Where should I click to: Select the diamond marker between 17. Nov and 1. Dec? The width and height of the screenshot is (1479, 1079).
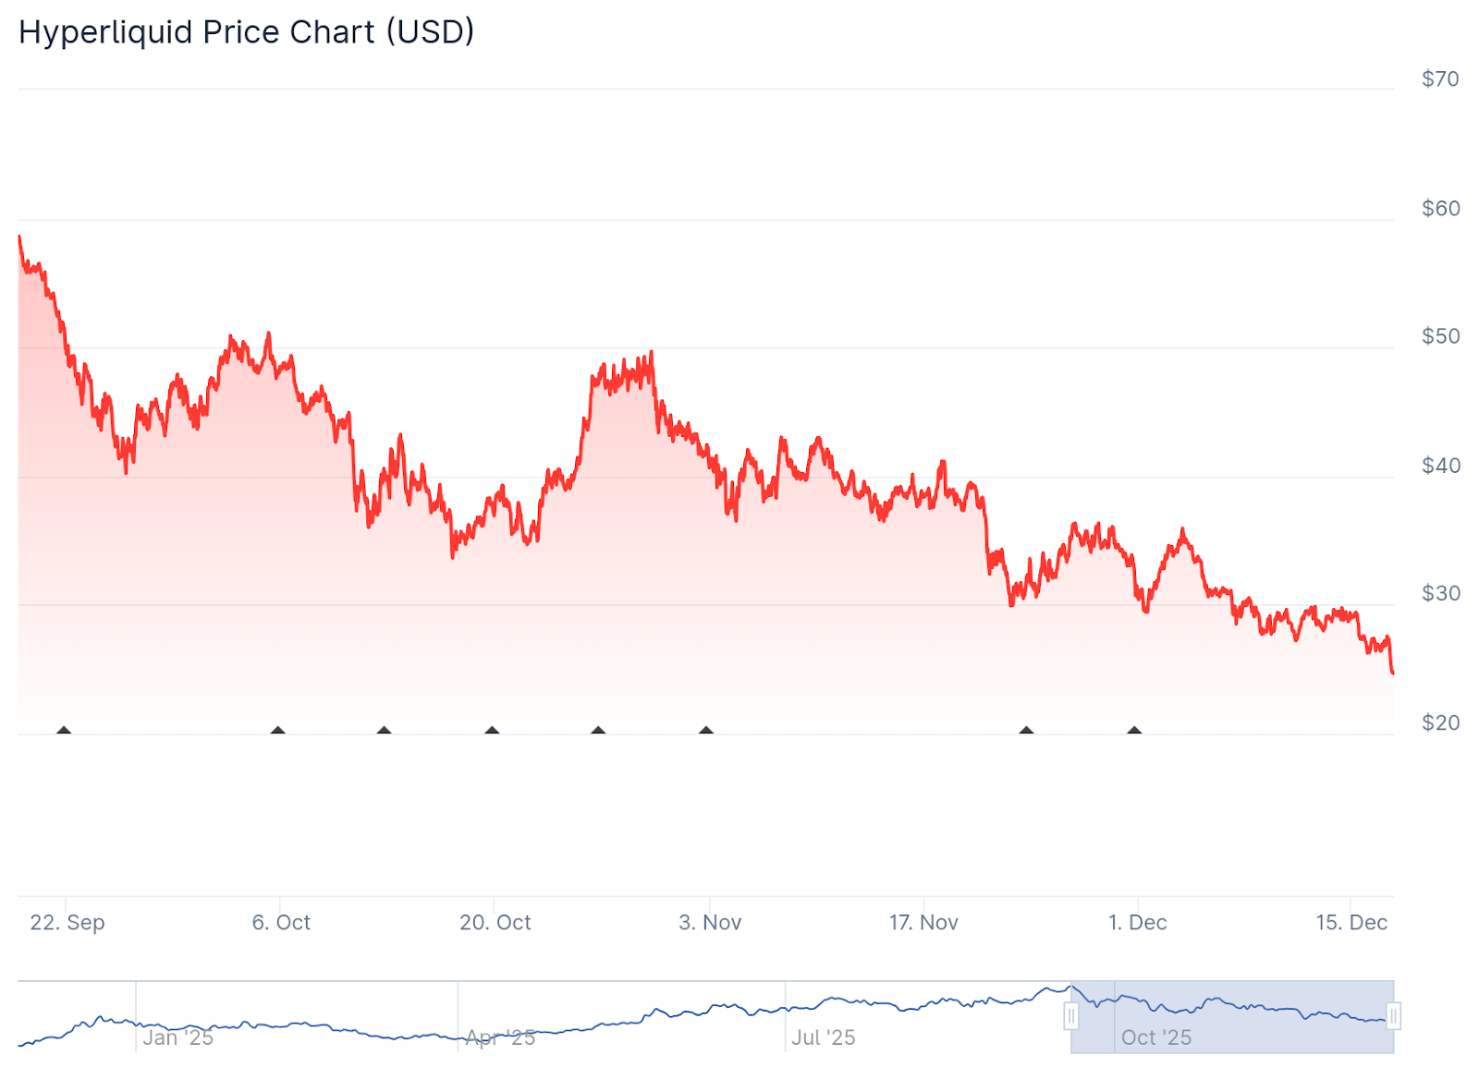point(1026,731)
